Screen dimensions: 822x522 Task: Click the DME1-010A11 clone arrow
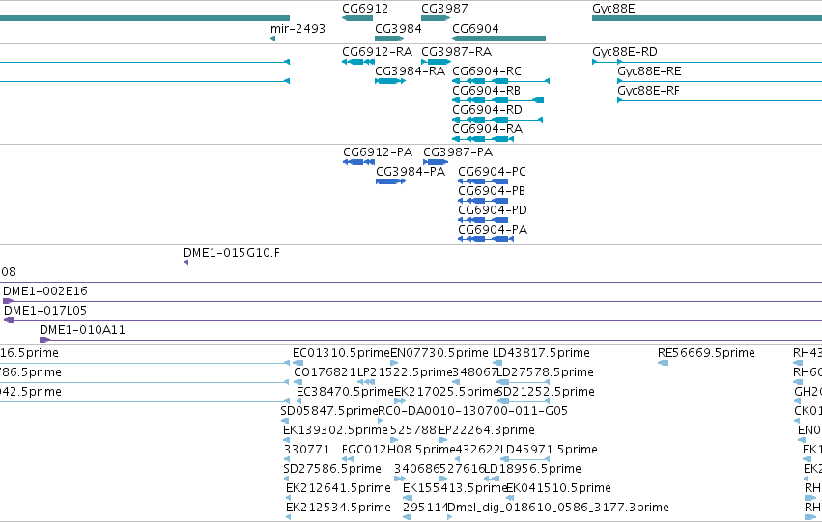[45, 340]
